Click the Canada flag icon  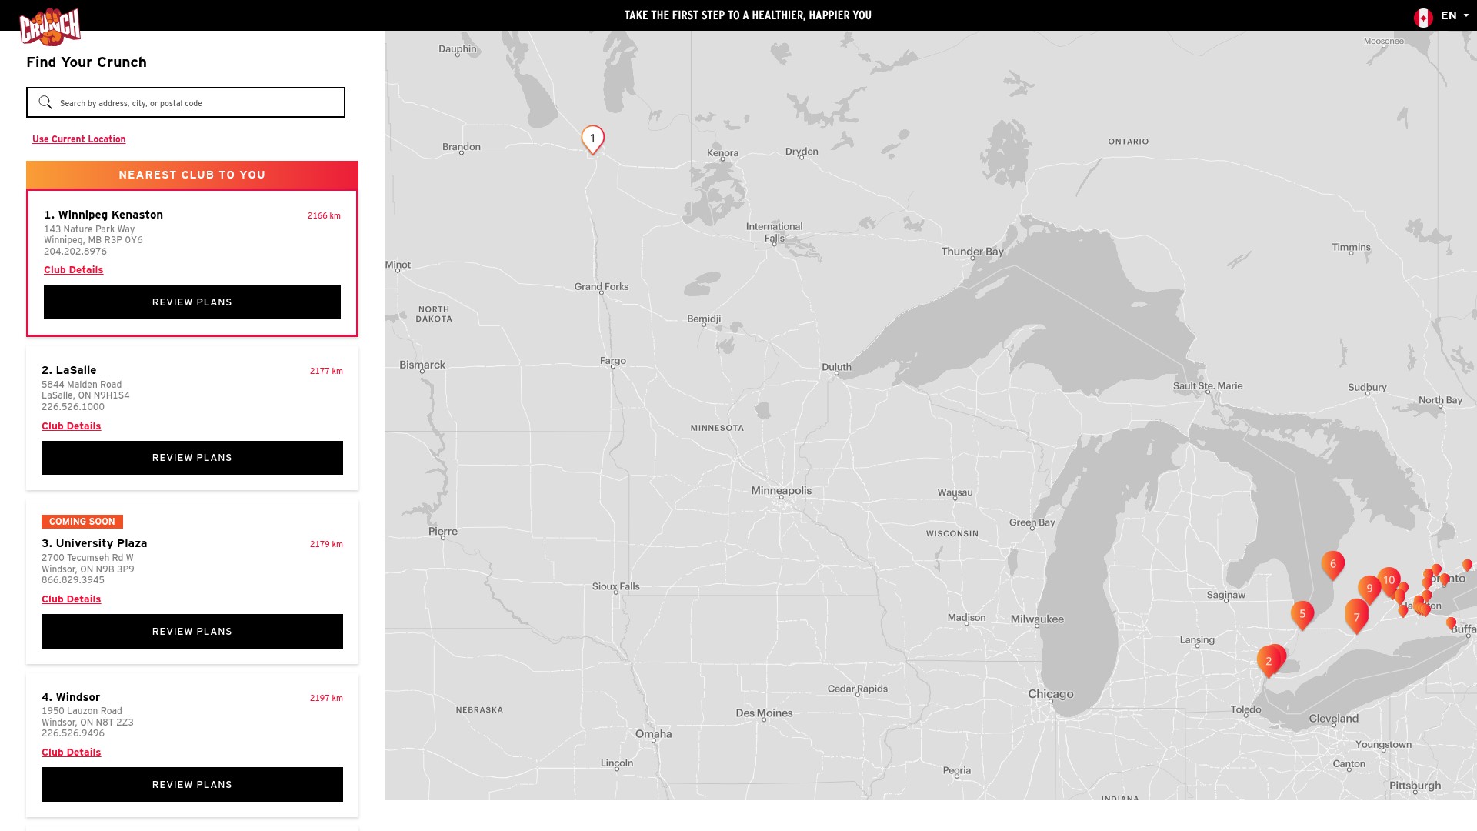(1423, 16)
